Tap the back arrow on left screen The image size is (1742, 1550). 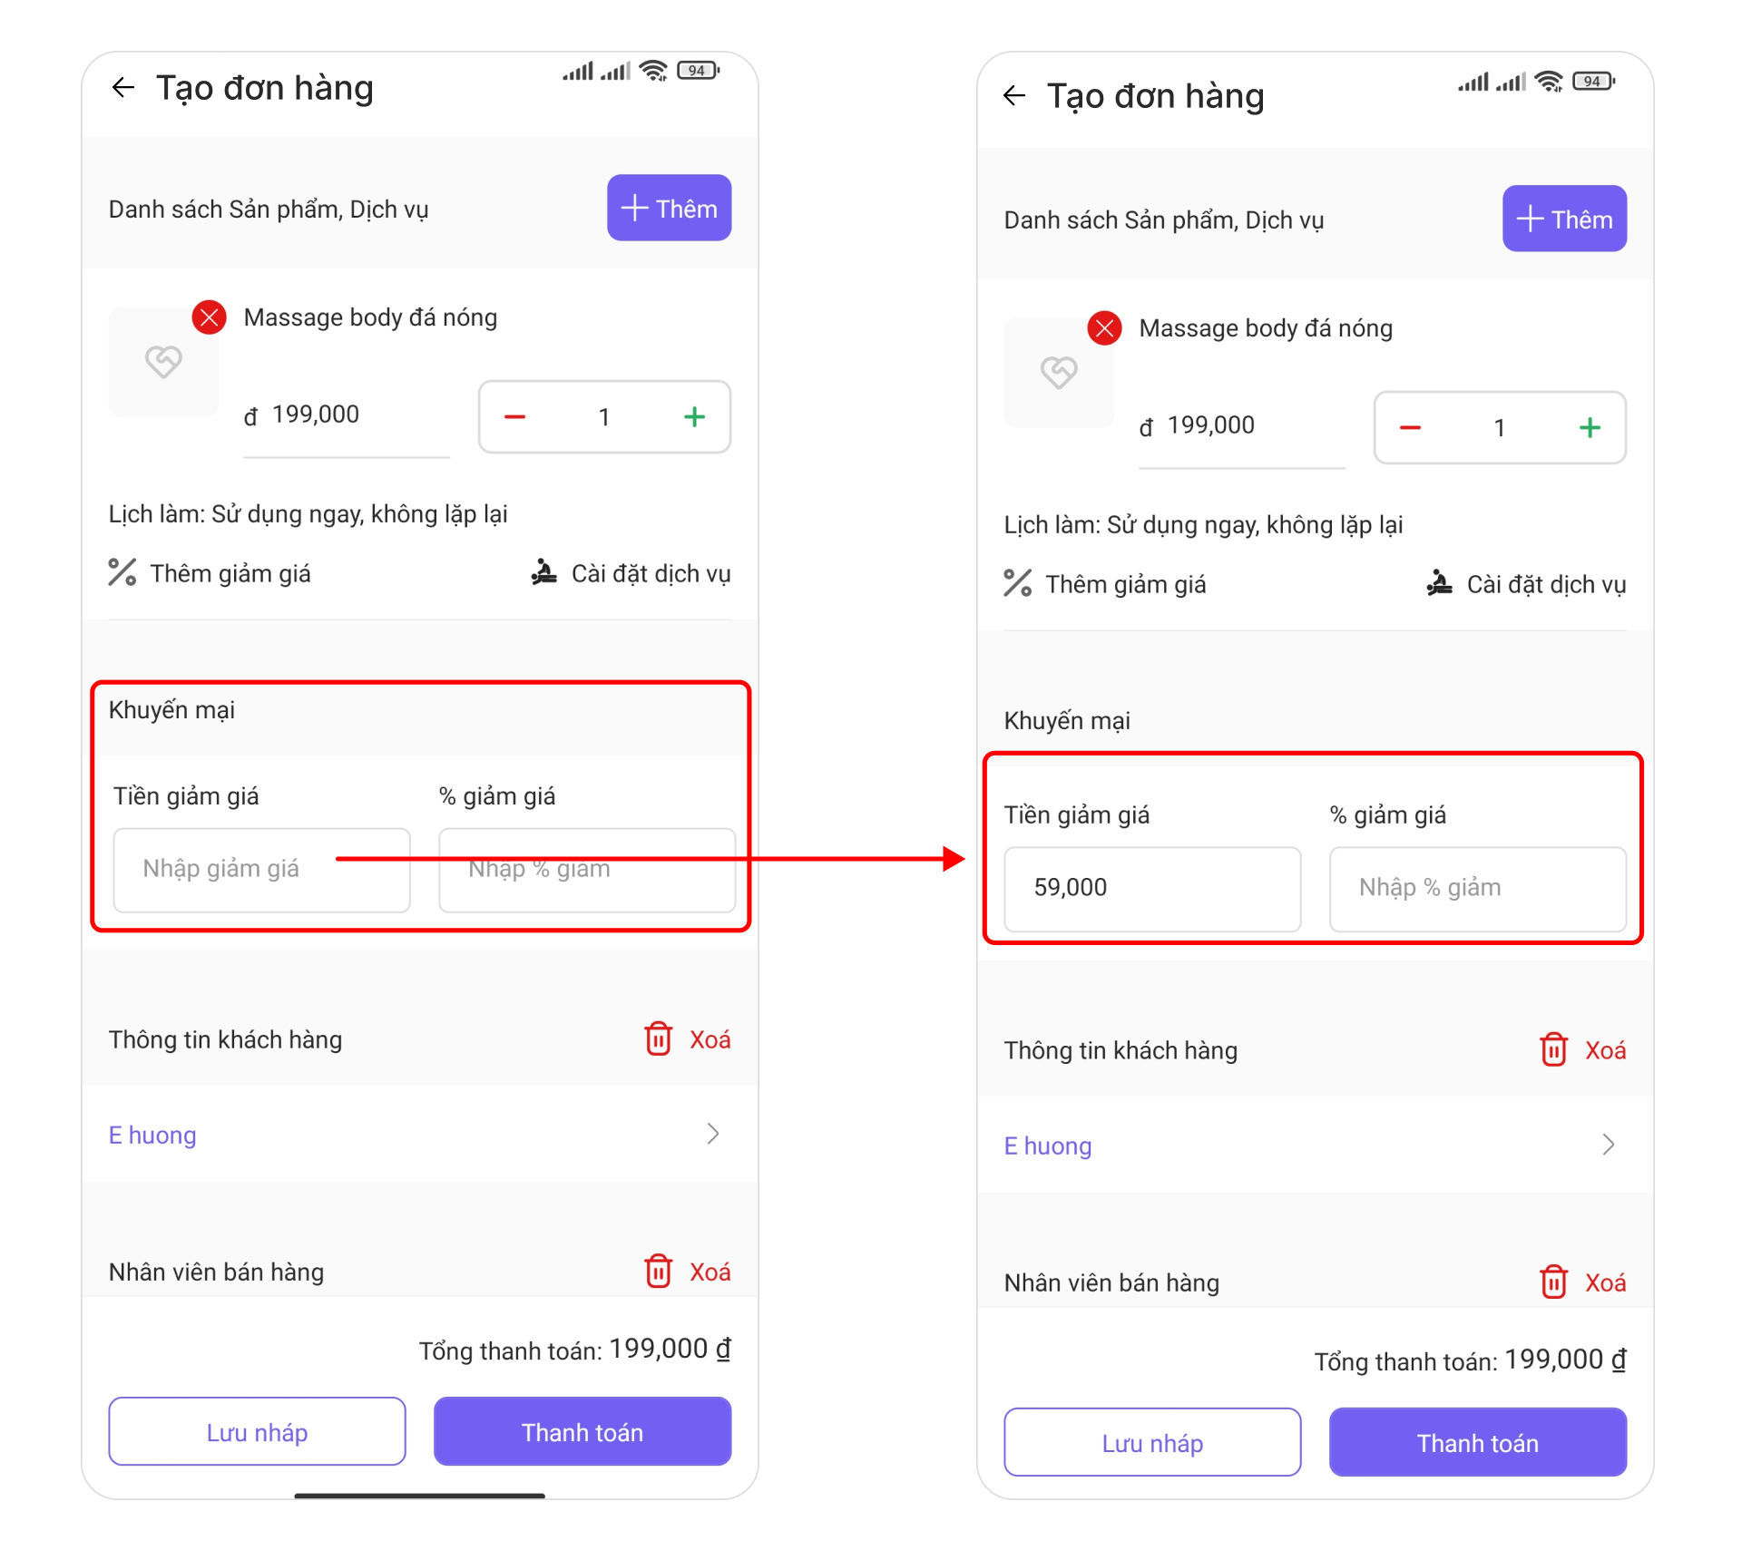[x=122, y=88]
